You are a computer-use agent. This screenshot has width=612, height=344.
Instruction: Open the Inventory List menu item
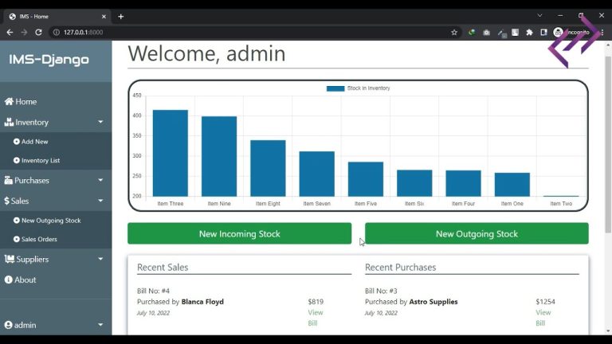click(40, 161)
